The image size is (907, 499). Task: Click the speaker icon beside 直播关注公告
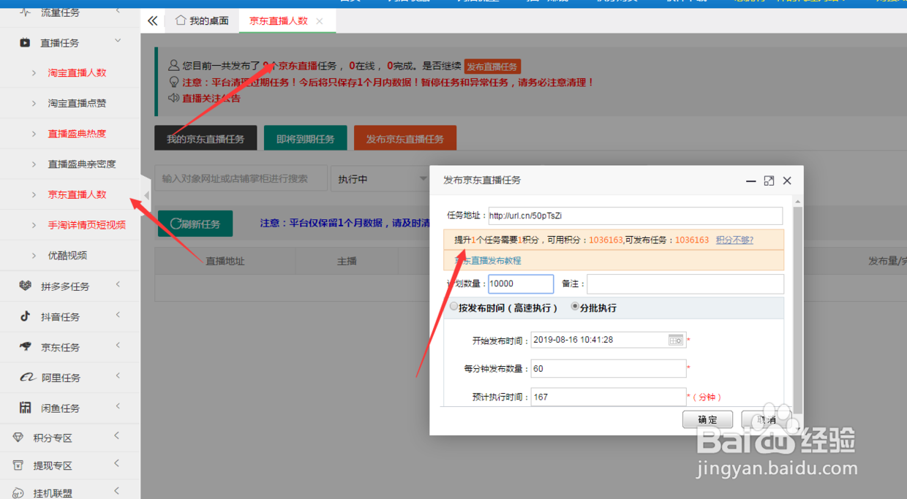point(174,98)
